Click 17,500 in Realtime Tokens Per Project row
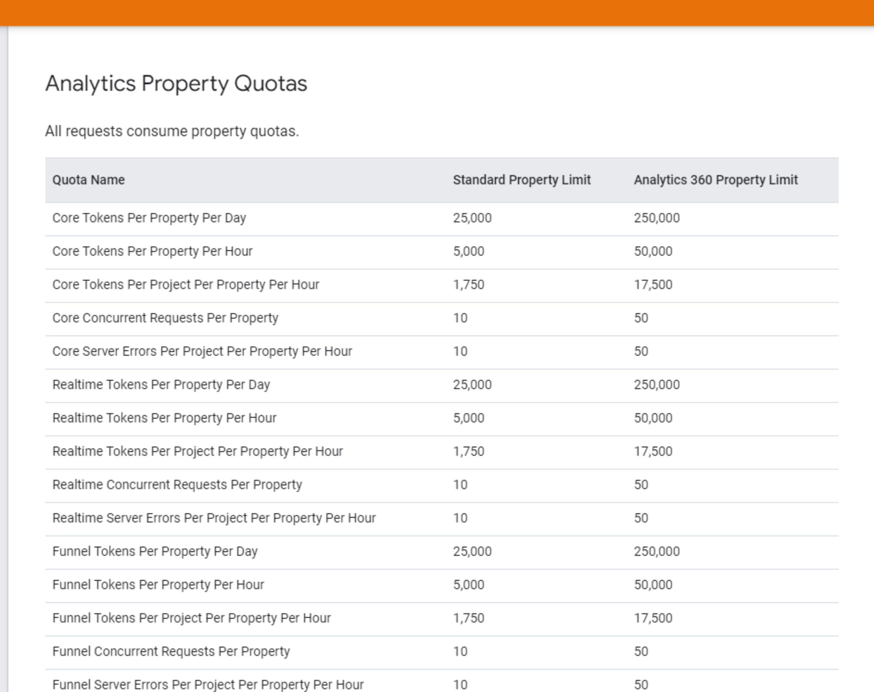 pos(653,451)
